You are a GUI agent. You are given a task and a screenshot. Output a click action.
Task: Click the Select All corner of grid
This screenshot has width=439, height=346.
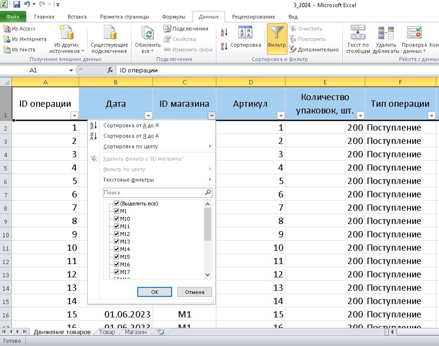(6, 82)
